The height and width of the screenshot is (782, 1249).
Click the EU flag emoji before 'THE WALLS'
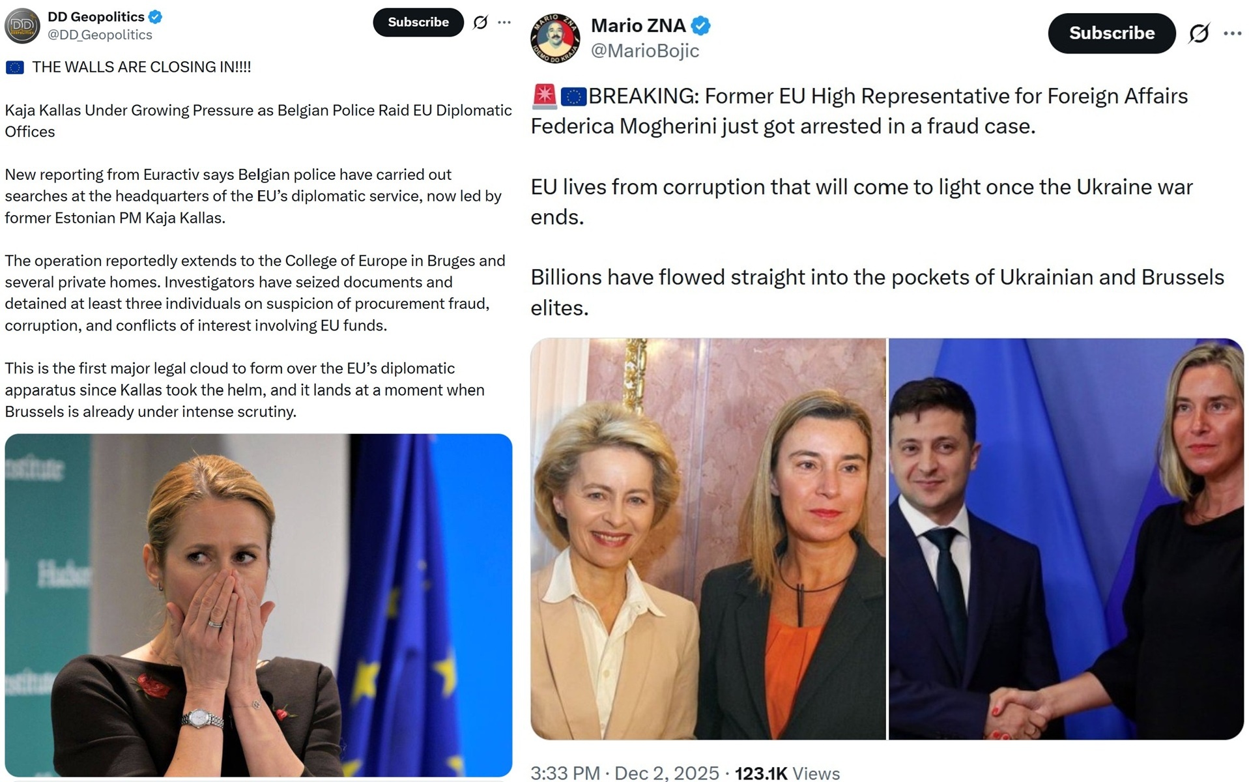point(15,67)
